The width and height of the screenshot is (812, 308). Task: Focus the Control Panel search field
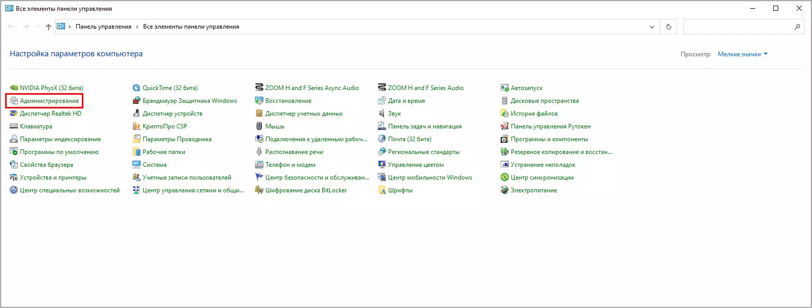pos(738,27)
